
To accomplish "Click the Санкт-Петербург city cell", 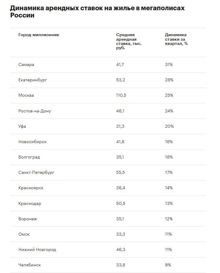I will pos(36,172).
